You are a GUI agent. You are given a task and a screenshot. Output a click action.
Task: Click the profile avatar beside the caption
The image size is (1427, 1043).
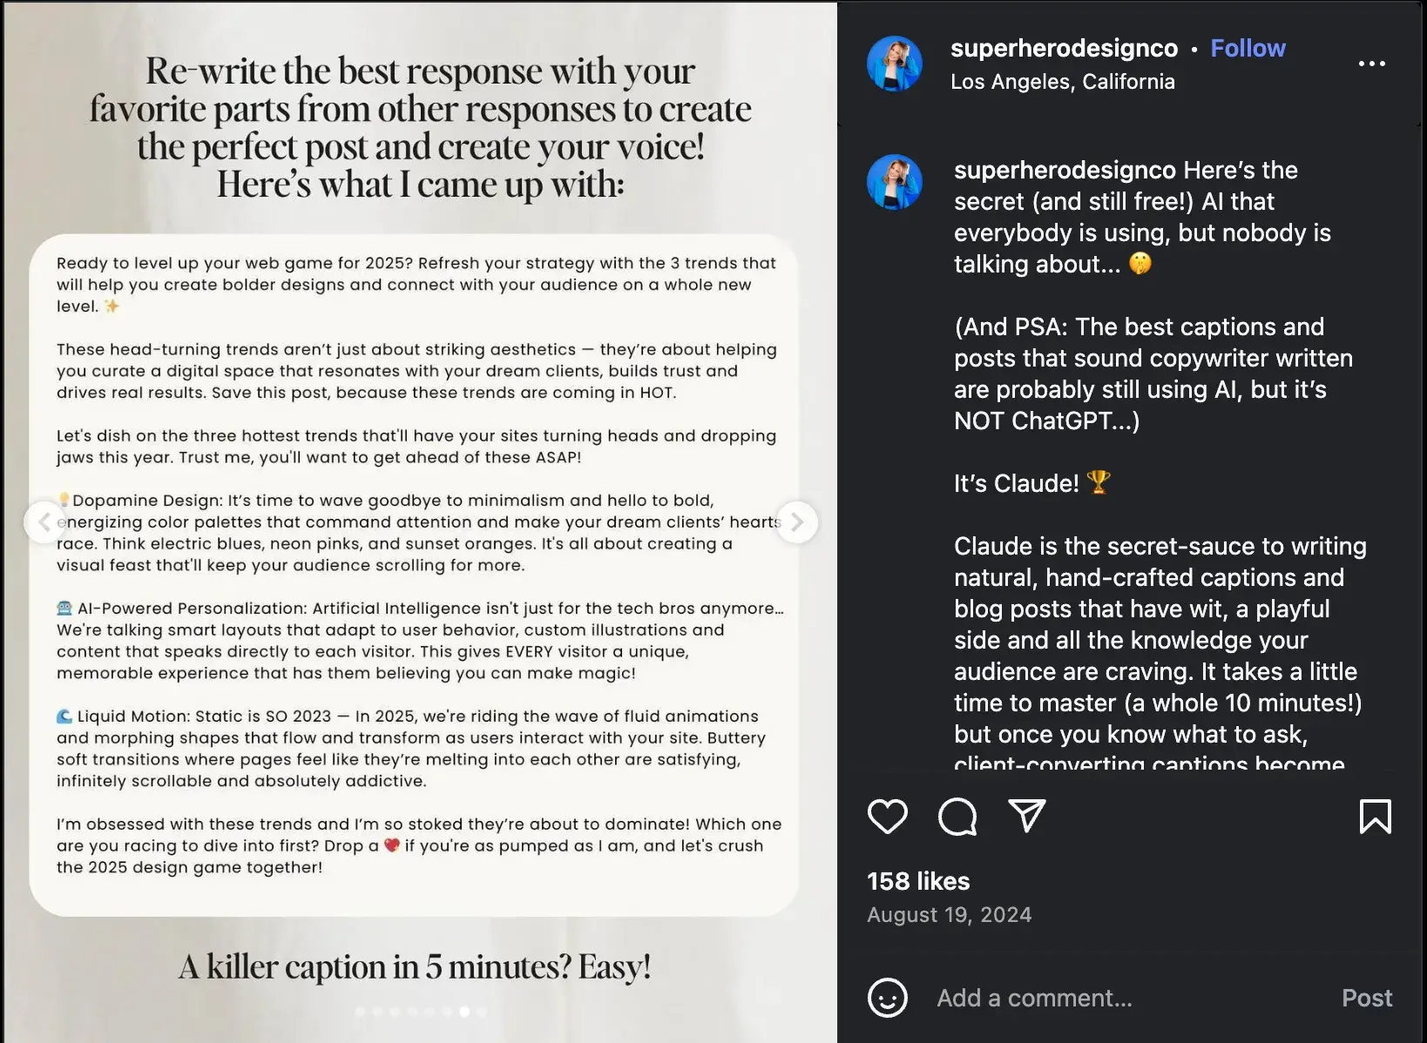[894, 182]
